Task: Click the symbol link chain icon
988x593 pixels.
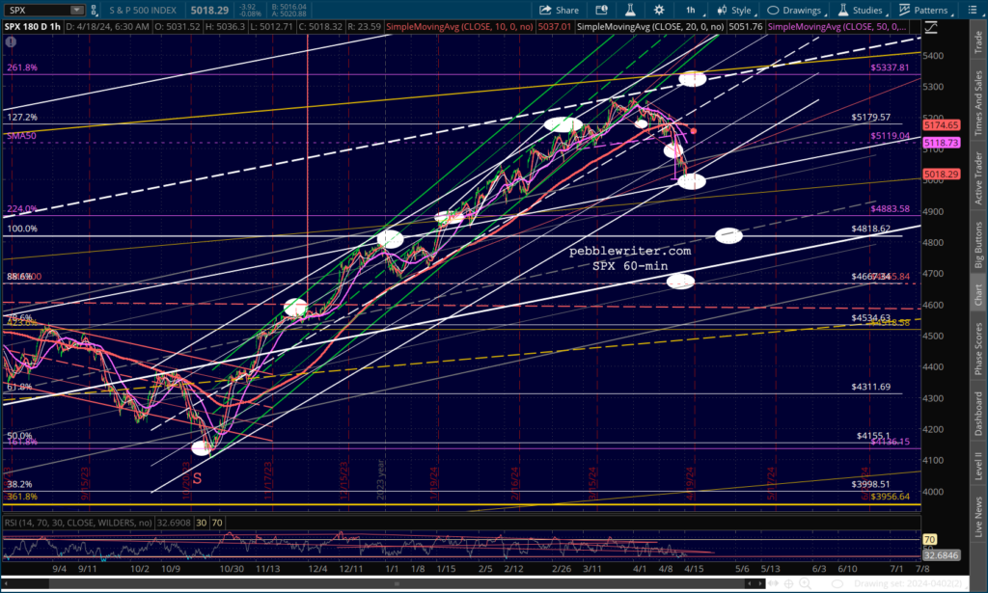Action: click(x=94, y=10)
